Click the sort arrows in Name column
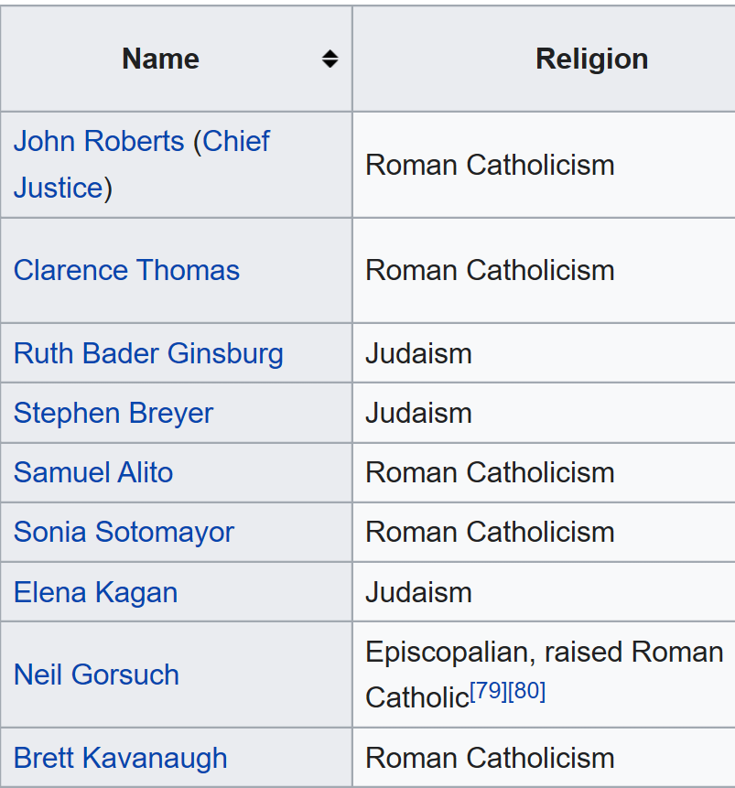This screenshot has height=788, width=735. pyautogui.click(x=330, y=59)
